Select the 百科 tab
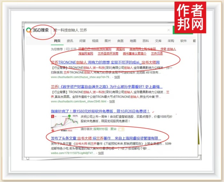The height and width of the screenshot is (182, 224). pos(146,41)
